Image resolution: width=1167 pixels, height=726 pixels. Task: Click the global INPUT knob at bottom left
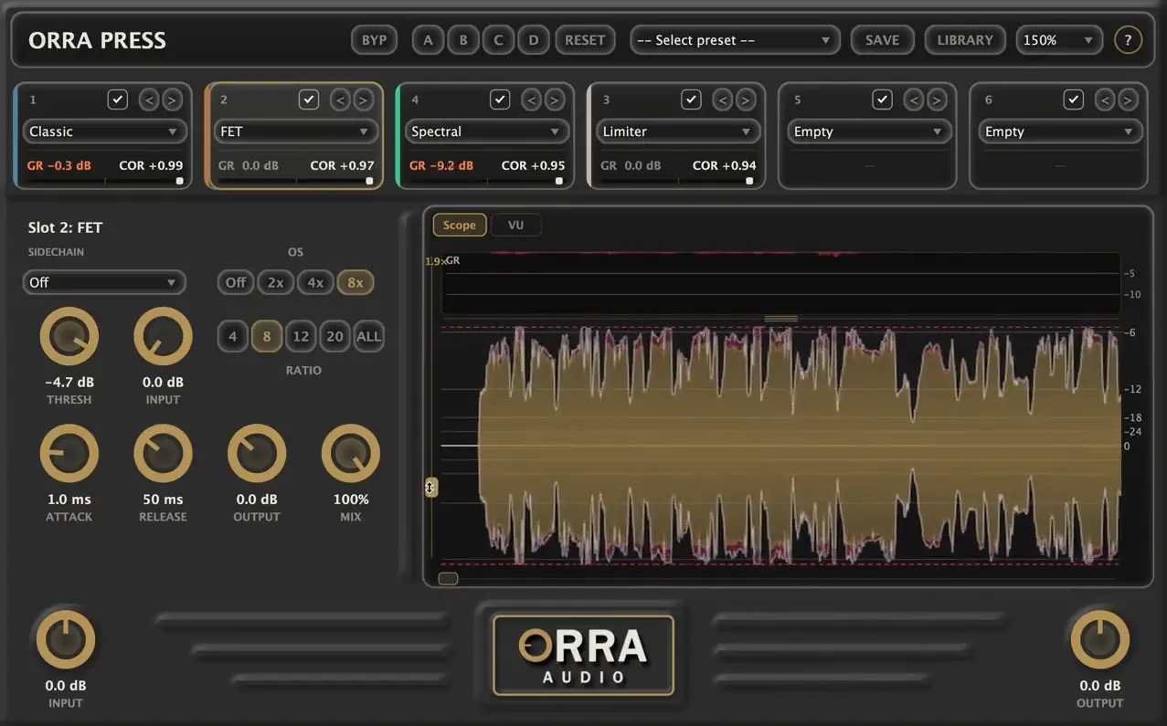coord(65,639)
